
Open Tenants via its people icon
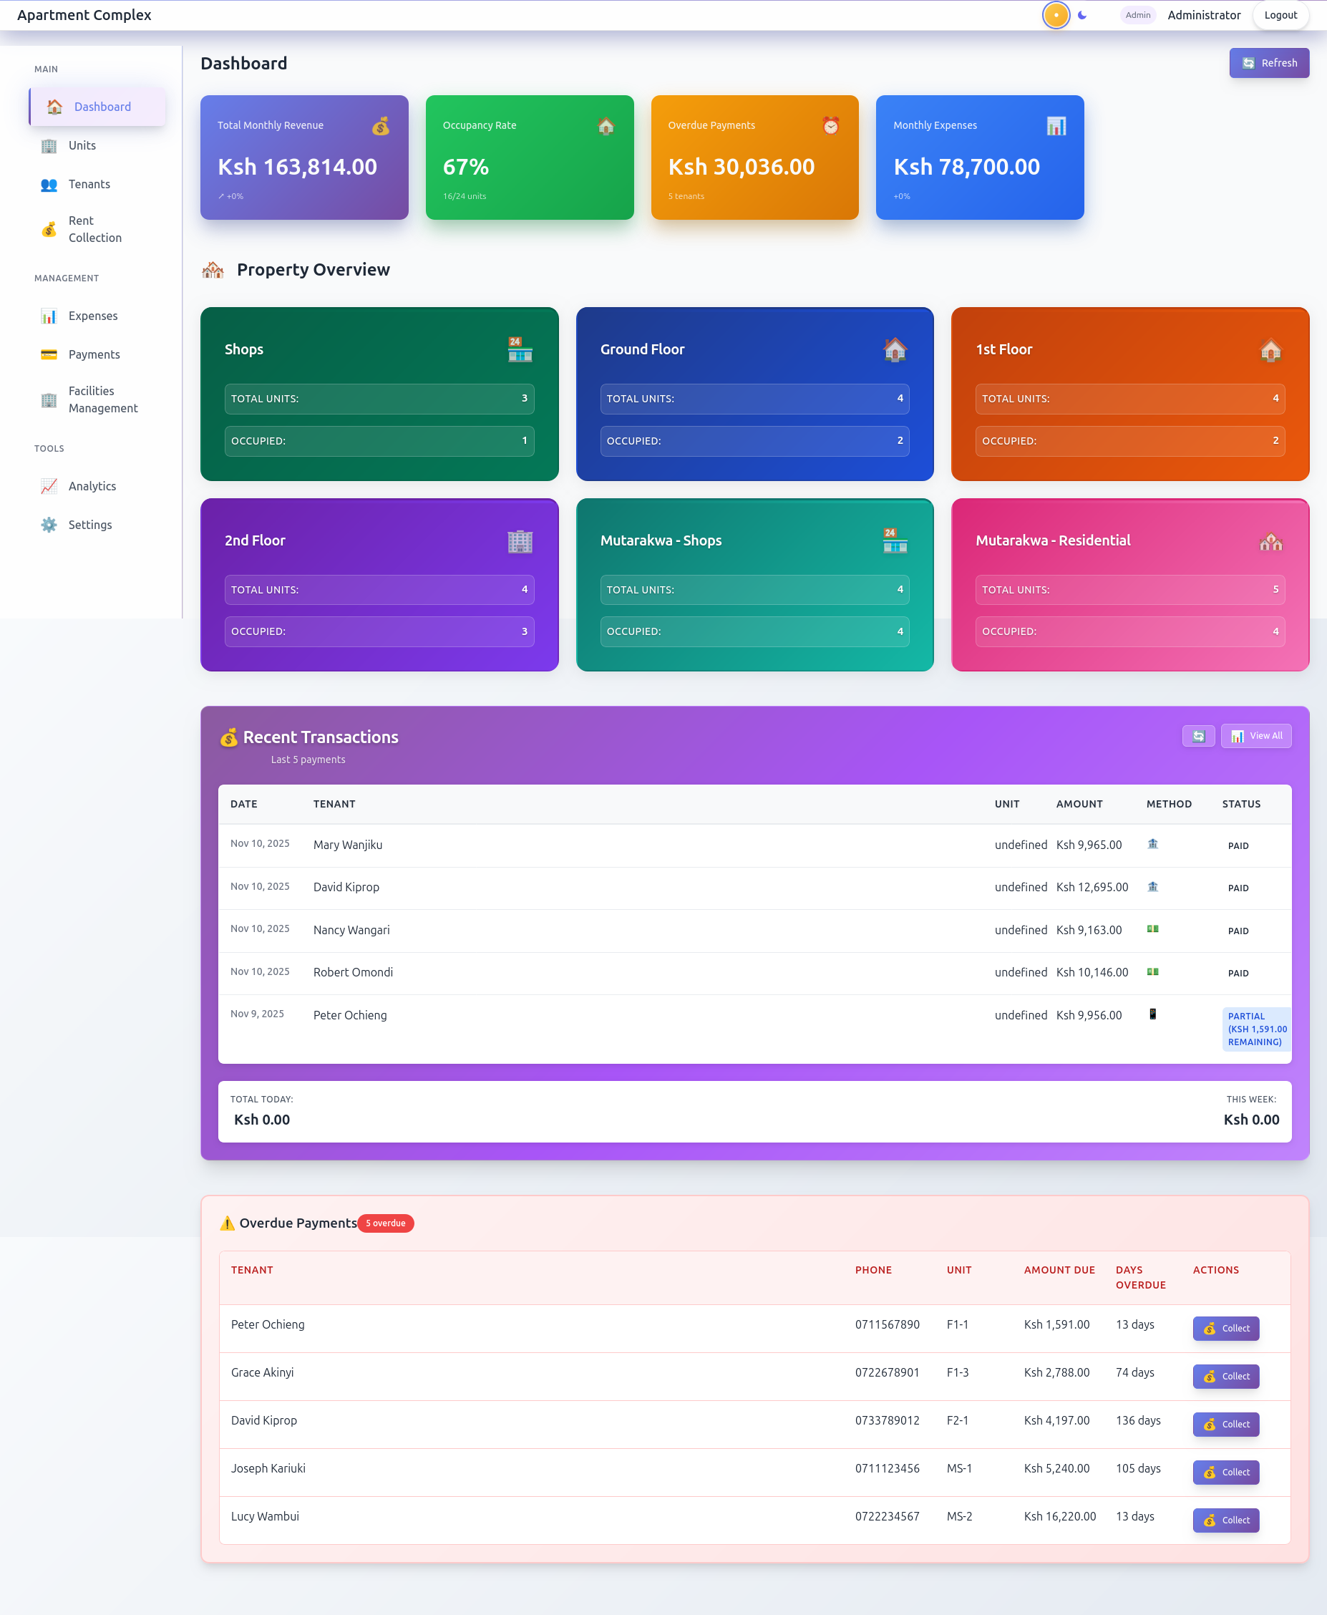click(x=48, y=184)
